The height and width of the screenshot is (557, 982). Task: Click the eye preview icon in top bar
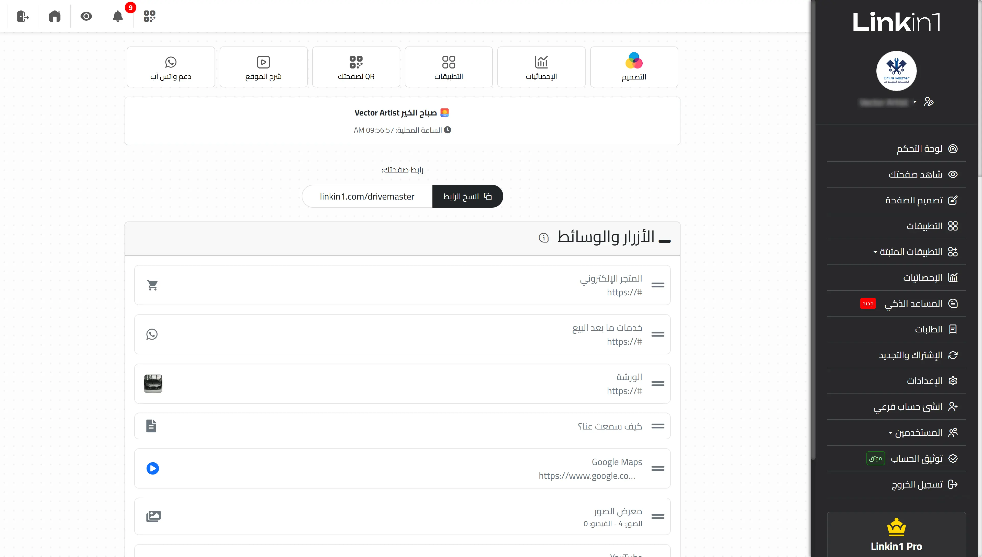86,16
